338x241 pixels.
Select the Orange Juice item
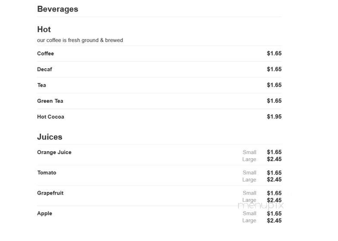[x=54, y=152]
